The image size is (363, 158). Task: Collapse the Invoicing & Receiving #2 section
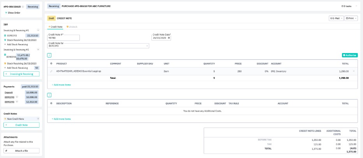pyautogui.click(x=38, y=50)
